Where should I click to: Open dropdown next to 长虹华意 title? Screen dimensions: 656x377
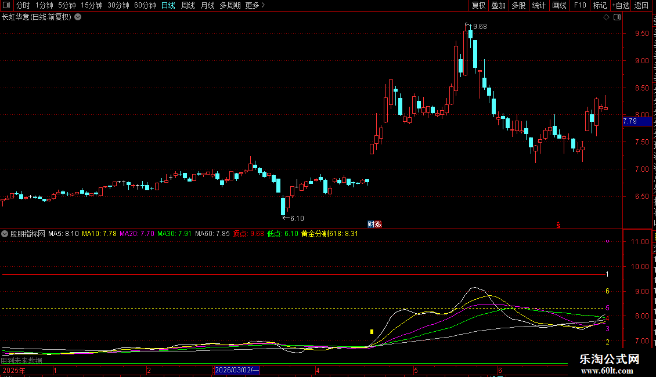click(x=78, y=17)
